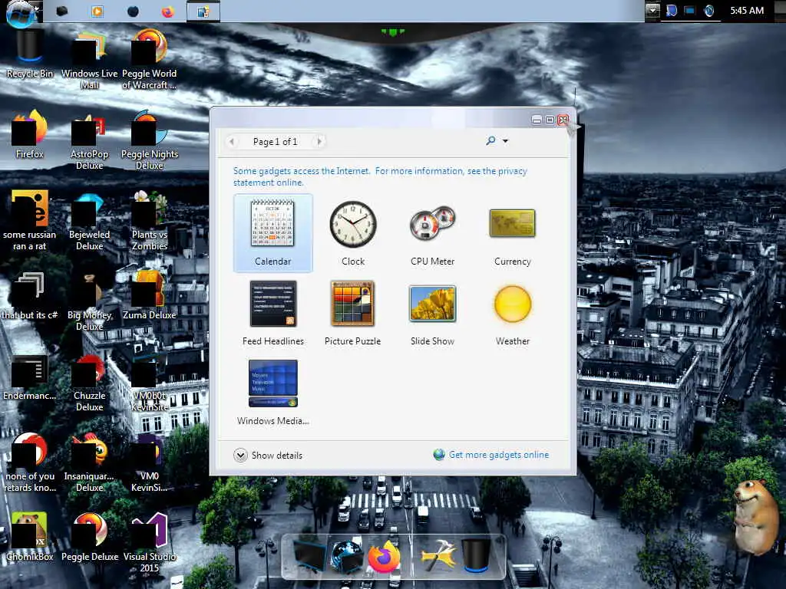Select the Weather gadget
786x589 pixels.
512,313
